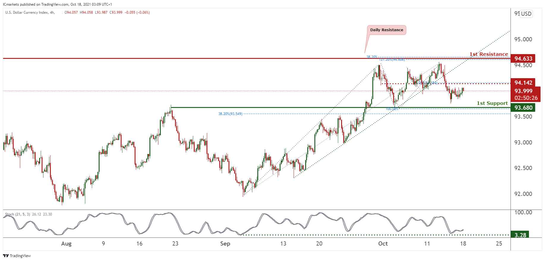The image size is (545, 261).
Task: Select the 1st Resistance text label
Action: 489,54
